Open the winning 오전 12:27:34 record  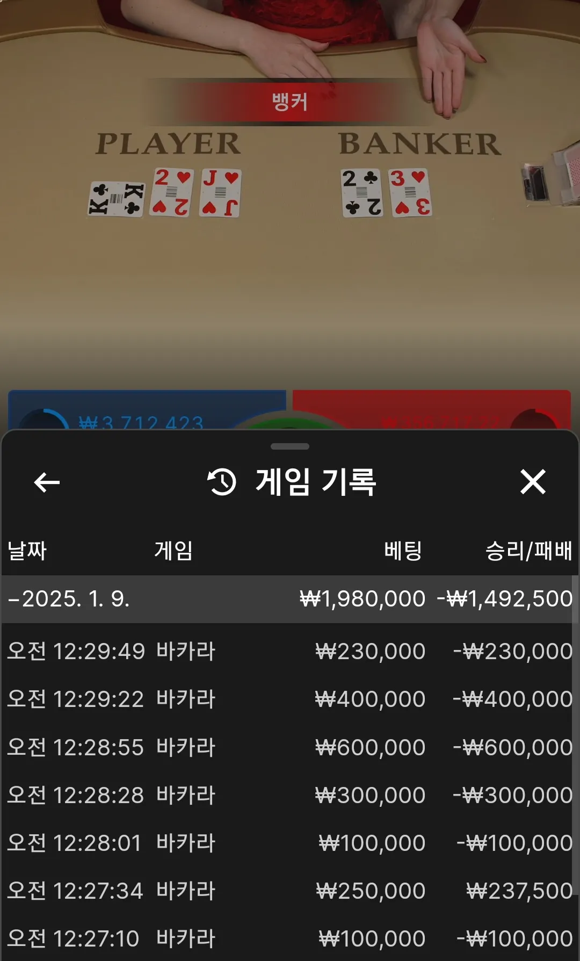point(289,891)
